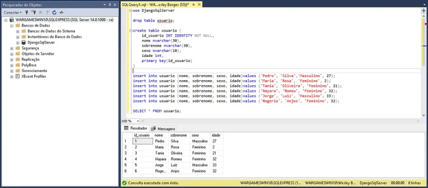Select the SQLQuery1.sql document tab
Screen dimensions: 428x188
click(x=155, y=5)
